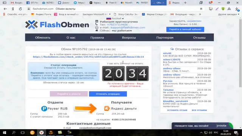This screenshot has width=242, height=136.
Task: Open the vasjadenisov username link
Action: [194, 21]
